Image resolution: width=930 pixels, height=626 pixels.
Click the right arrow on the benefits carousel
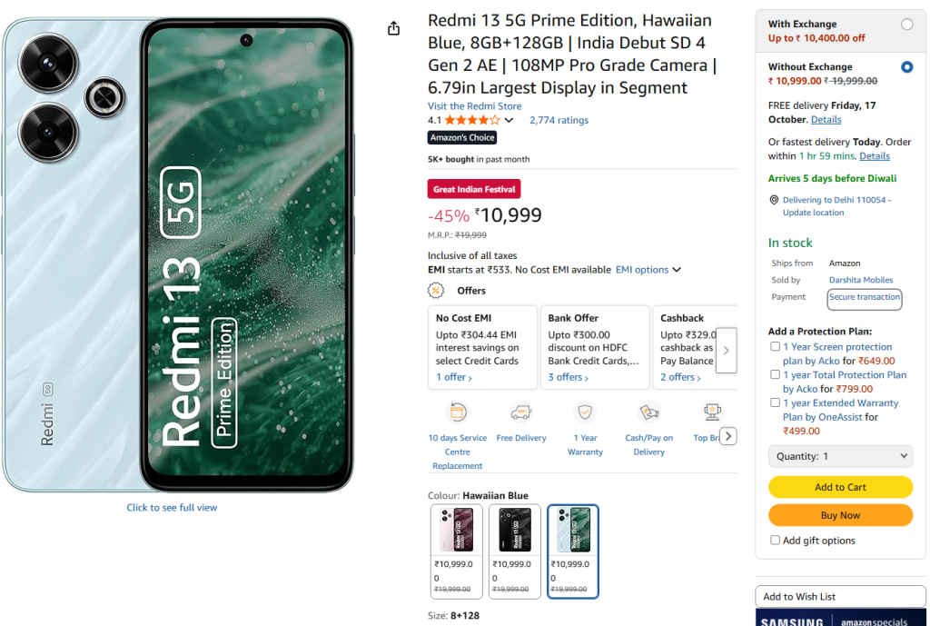click(728, 436)
